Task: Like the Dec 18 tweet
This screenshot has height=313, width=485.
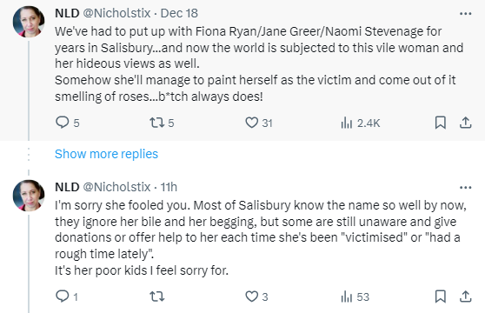Action: coord(259,123)
